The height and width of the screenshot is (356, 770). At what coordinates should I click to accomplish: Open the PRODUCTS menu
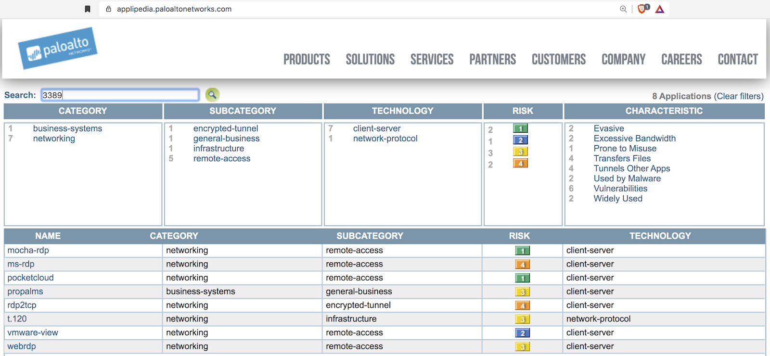(307, 59)
